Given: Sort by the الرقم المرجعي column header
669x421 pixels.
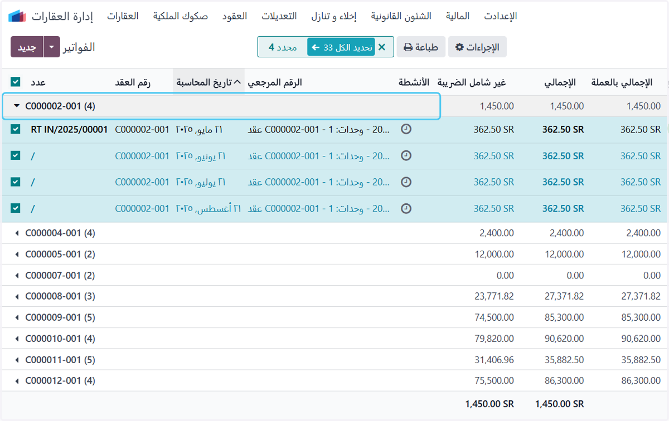Looking at the screenshot, I should [x=275, y=82].
